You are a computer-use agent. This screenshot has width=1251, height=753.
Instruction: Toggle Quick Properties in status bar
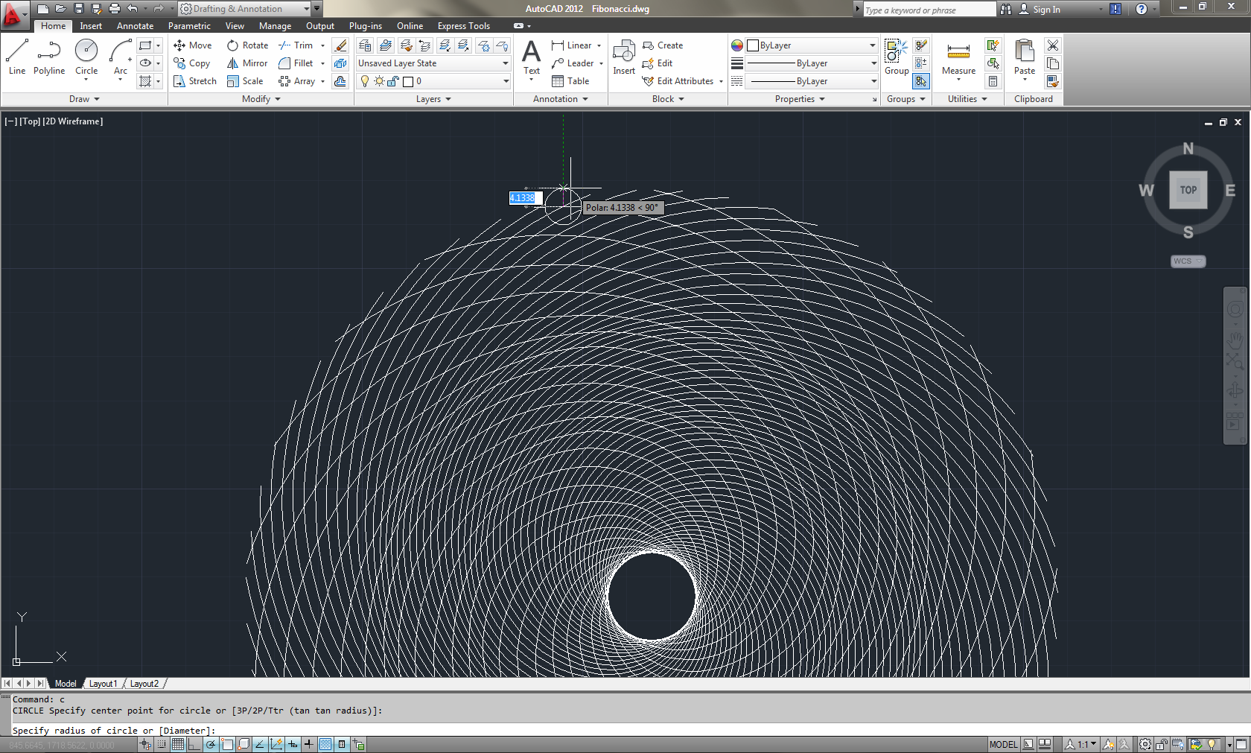coord(342,744)
